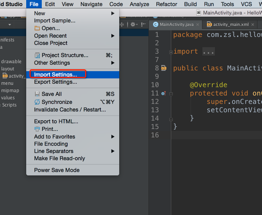
Task: Click line number 16 in gutter
Action: (x=155, y=135)
